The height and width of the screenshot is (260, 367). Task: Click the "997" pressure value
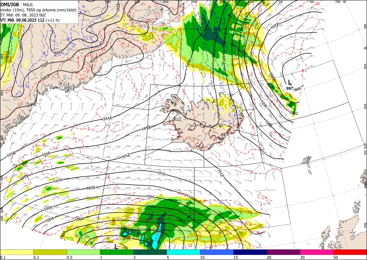[x=290, y=88]
